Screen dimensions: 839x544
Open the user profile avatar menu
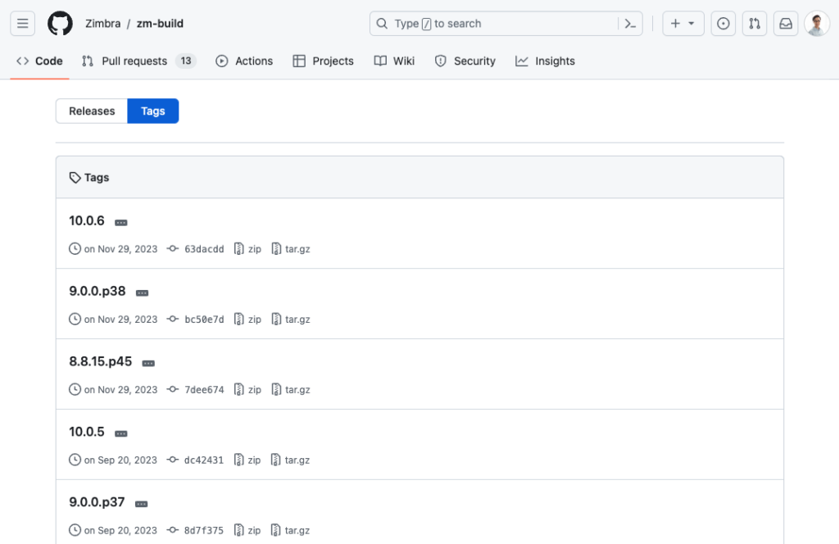click(x=817, y=24)
